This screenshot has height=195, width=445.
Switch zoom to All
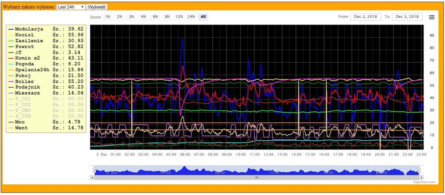203,17
